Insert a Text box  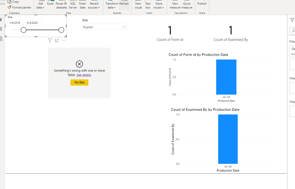click(148, 5)
